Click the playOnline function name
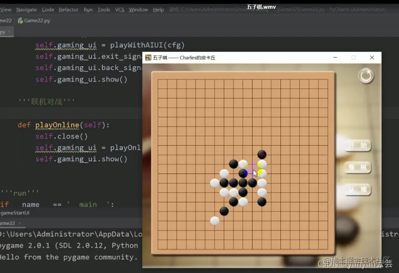The width and height of the screenshot is (399, 273). click(x=57, y=125)
